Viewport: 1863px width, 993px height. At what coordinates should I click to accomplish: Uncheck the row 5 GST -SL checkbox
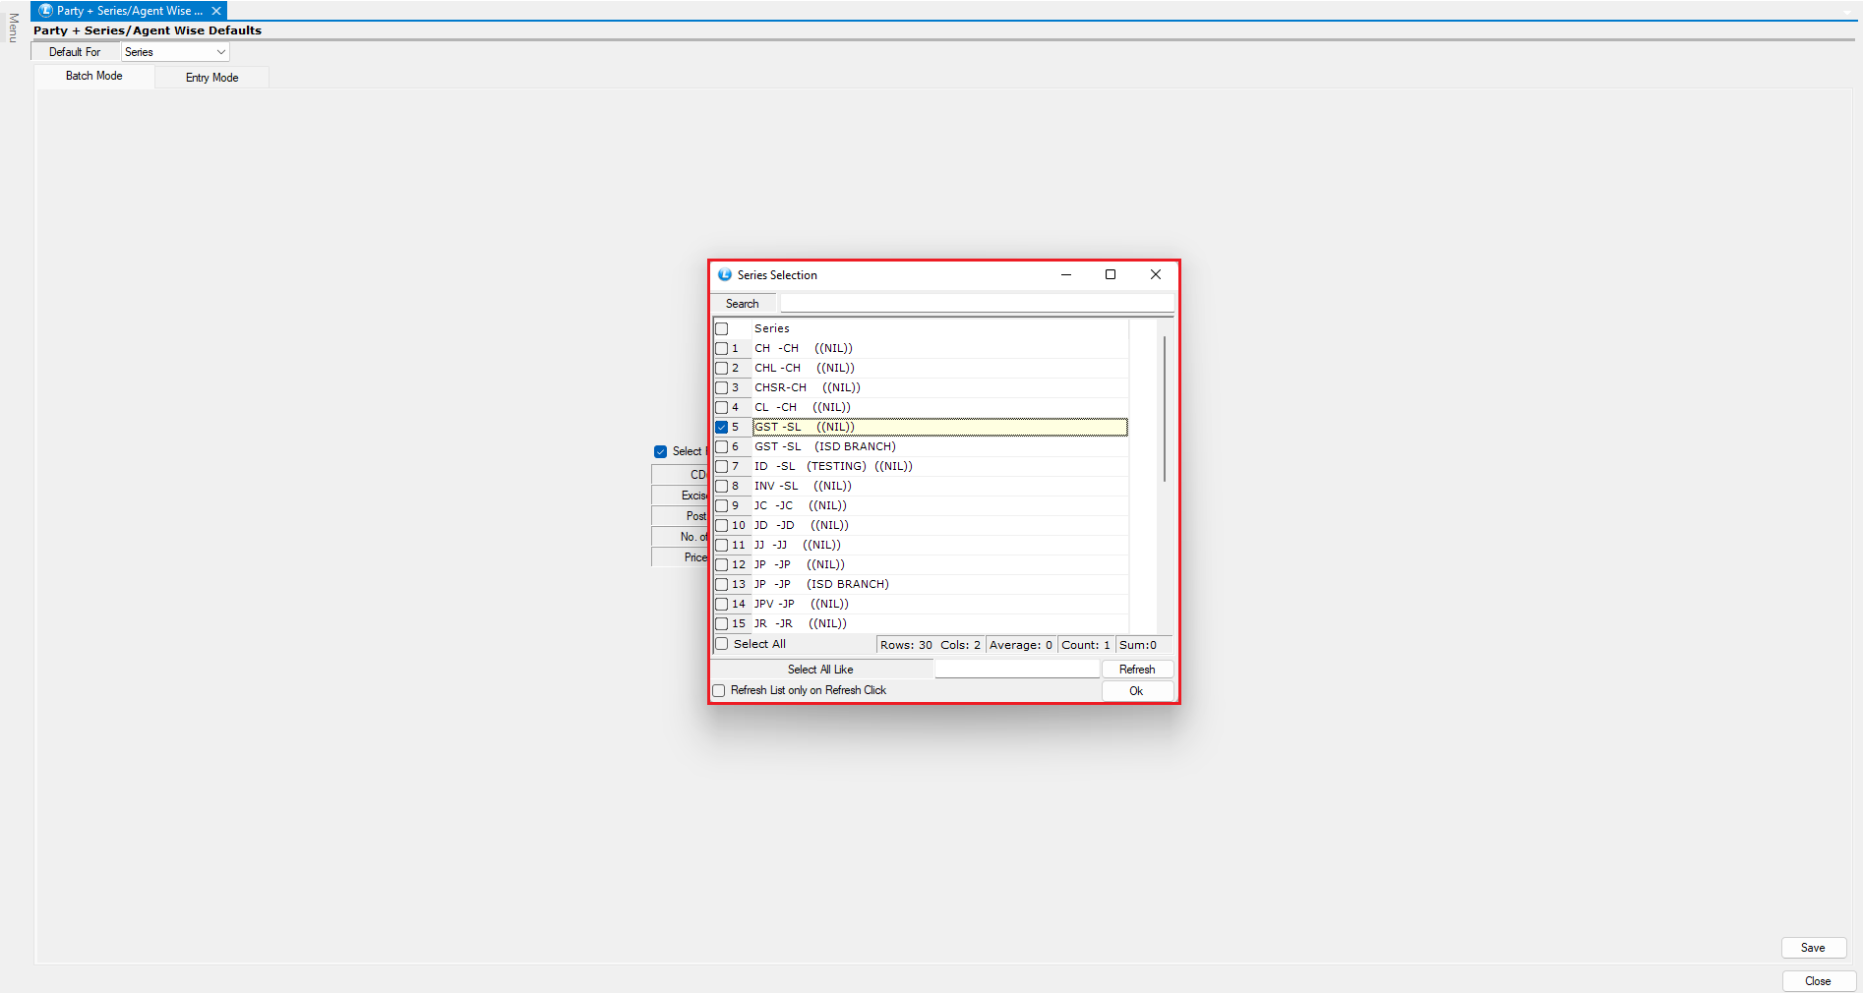(722, 428)
